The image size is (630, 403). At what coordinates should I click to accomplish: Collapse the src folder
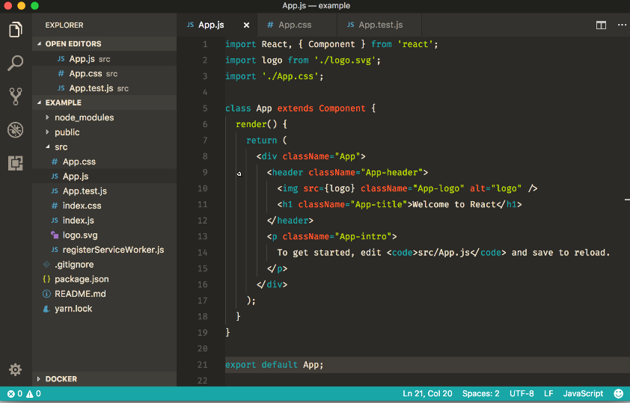[x=61, y=147]
